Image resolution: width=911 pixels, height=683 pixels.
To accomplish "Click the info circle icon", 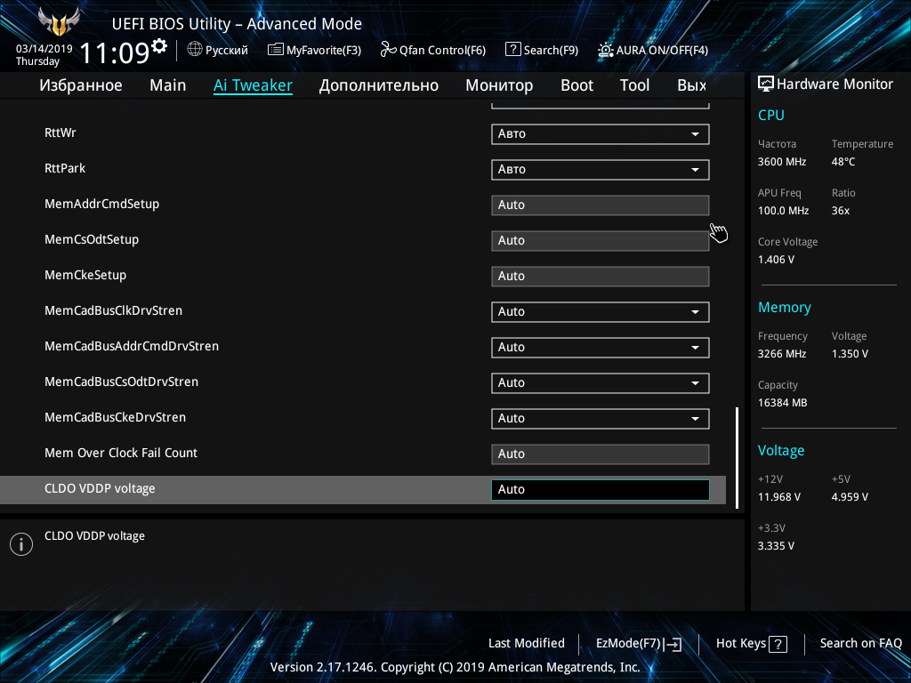I will [x=21, y=544].
